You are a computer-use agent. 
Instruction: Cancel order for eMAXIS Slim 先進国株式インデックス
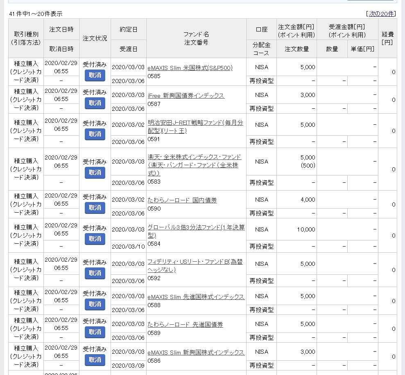coord(95,304)
